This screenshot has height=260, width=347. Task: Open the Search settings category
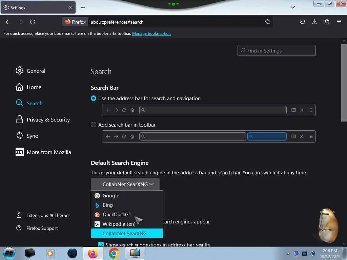29,103
